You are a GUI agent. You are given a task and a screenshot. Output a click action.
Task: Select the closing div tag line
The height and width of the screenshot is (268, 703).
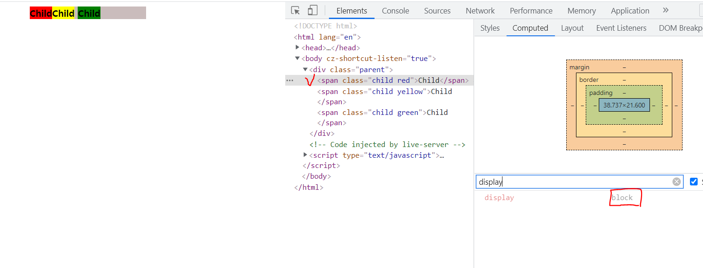point(322,134)
